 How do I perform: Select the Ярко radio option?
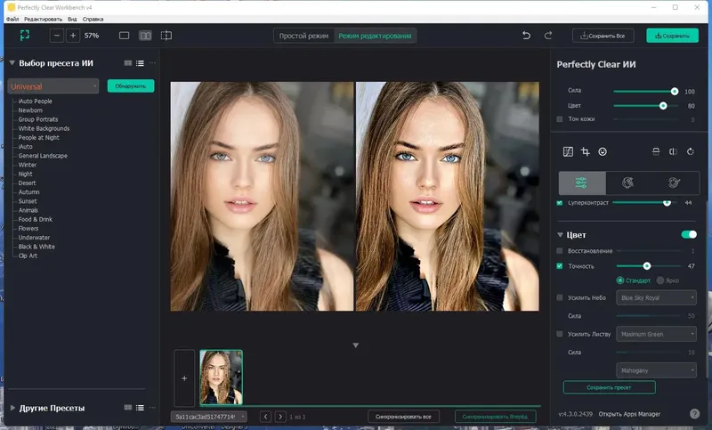pos(660,280)
